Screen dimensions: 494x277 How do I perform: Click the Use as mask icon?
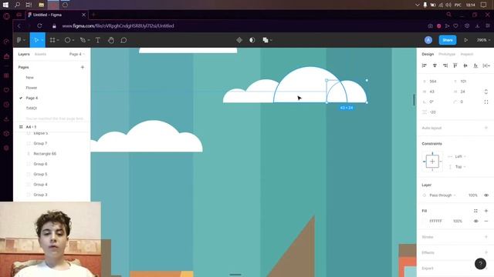point(252,40)
